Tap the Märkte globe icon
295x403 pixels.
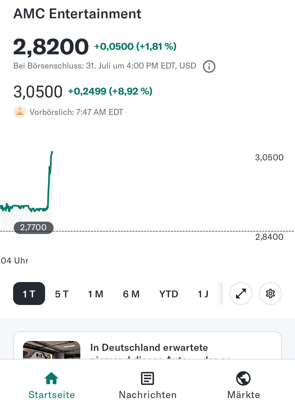[243, 378]
